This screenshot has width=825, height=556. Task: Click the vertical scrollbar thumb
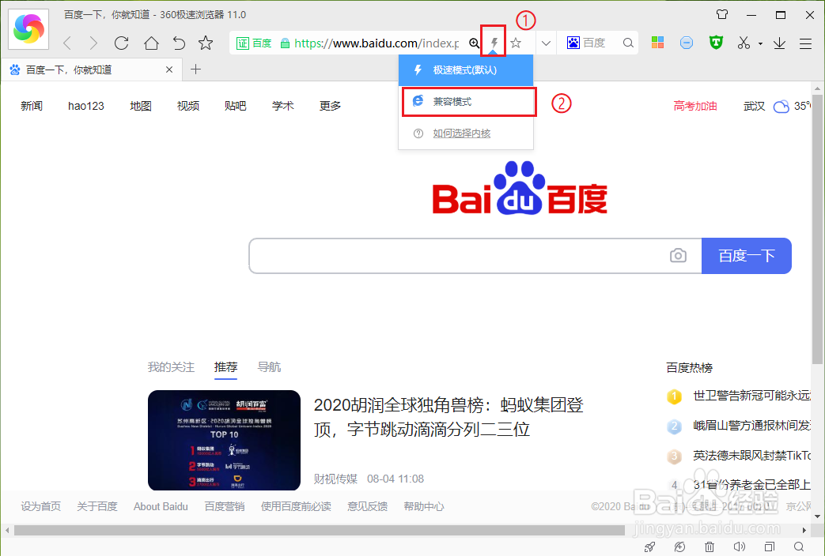pyautogui.click(x=817, y=229)
